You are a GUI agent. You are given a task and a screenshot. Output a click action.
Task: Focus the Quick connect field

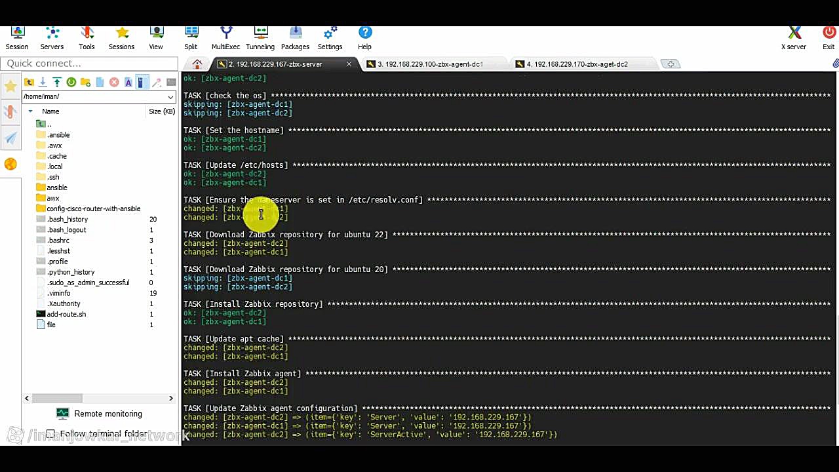[x=89, y=64]
